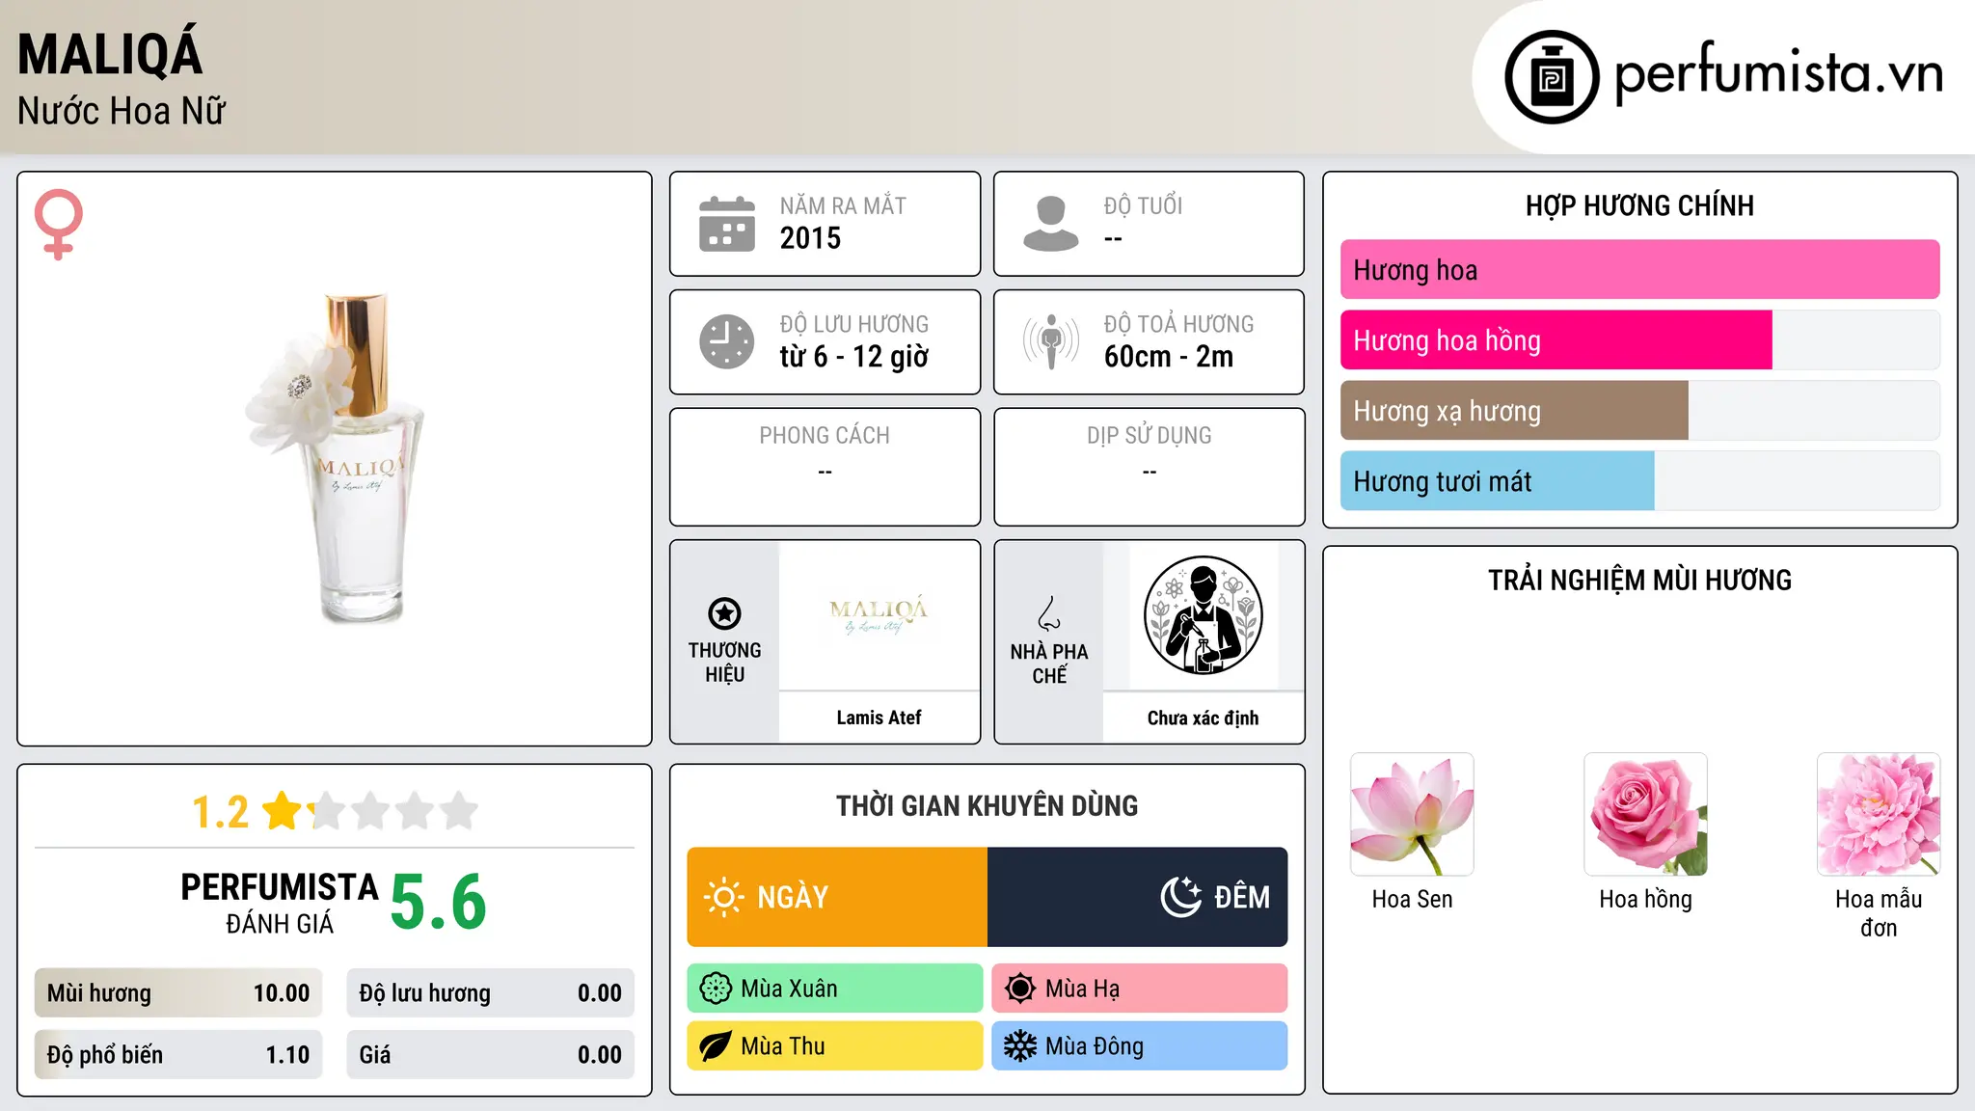Click the sillage value 60cm - 2m

[1169, 357]
